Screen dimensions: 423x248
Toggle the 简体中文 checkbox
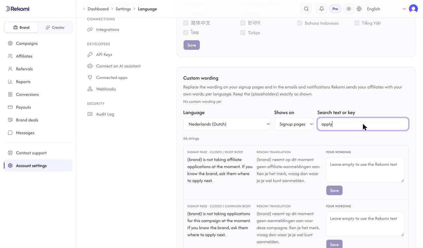tap(186, 23)
